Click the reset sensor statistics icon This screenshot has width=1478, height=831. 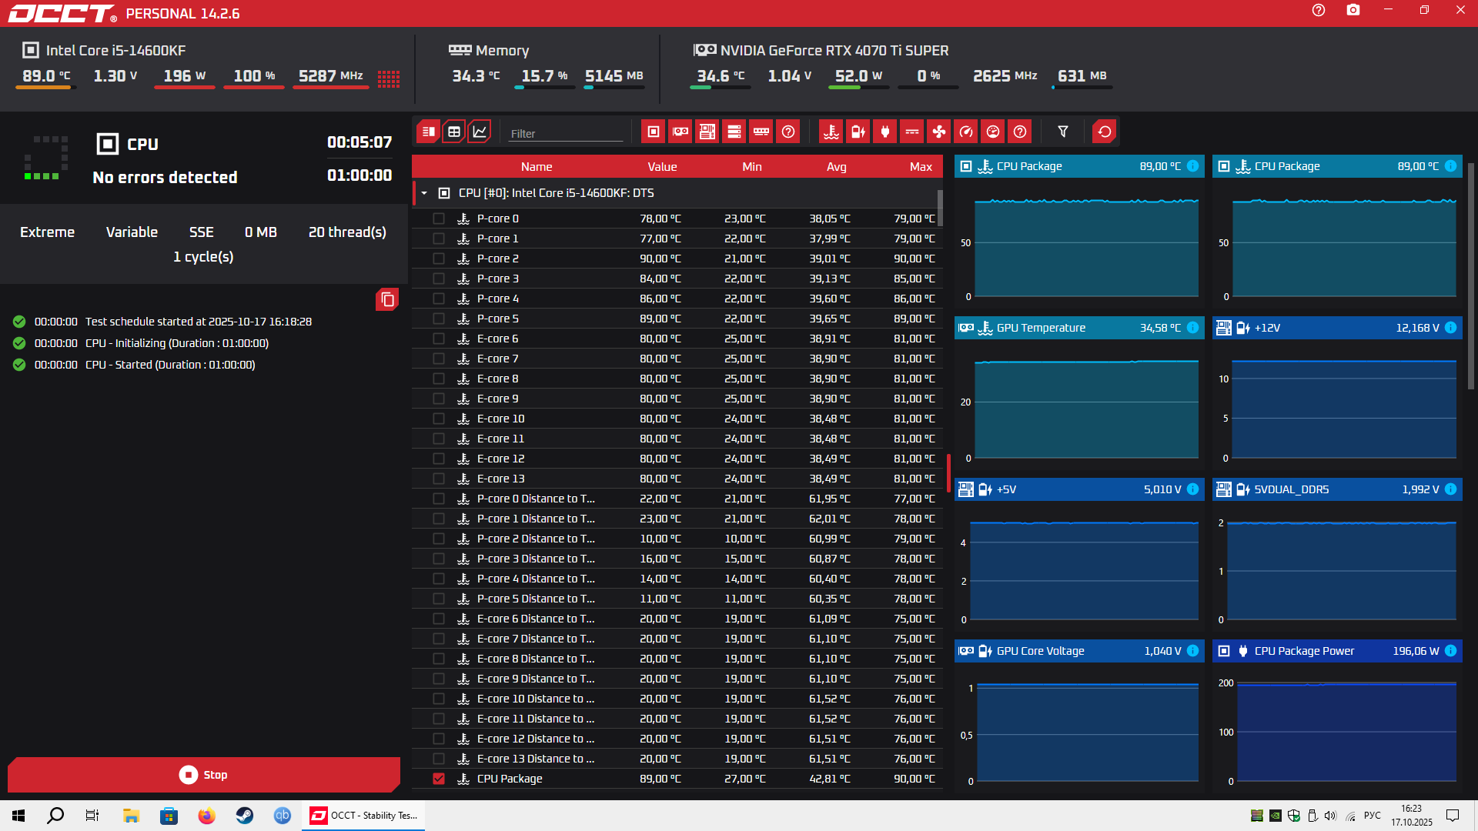(1104, 132)
